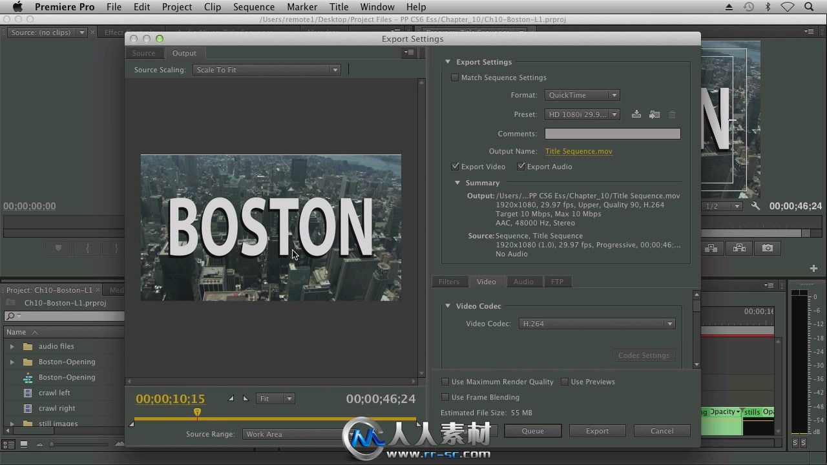Switch to the Source tab
Screen dimensions: 827x465
(143, 53)
